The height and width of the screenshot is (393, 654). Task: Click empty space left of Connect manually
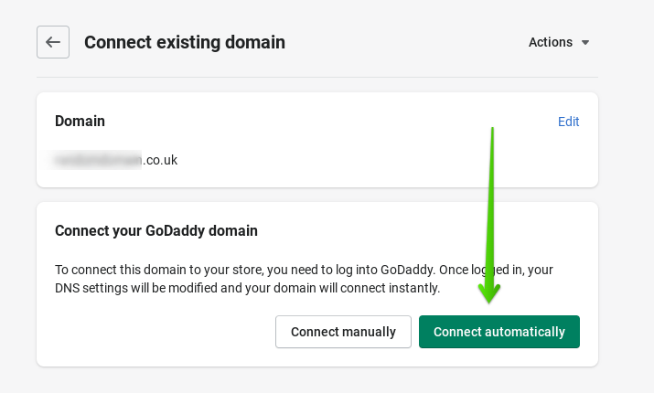point(155,332)
